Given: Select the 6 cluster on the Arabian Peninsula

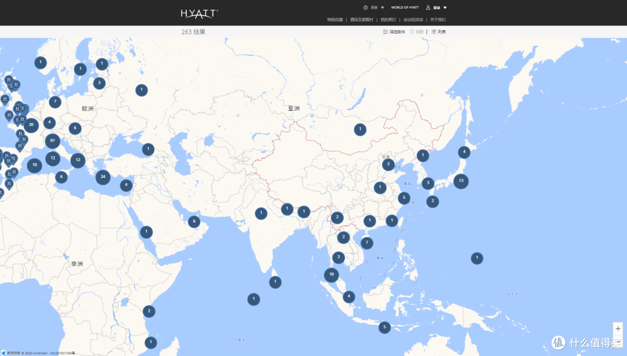Looking at the screenshot, I should click(194, 221).
